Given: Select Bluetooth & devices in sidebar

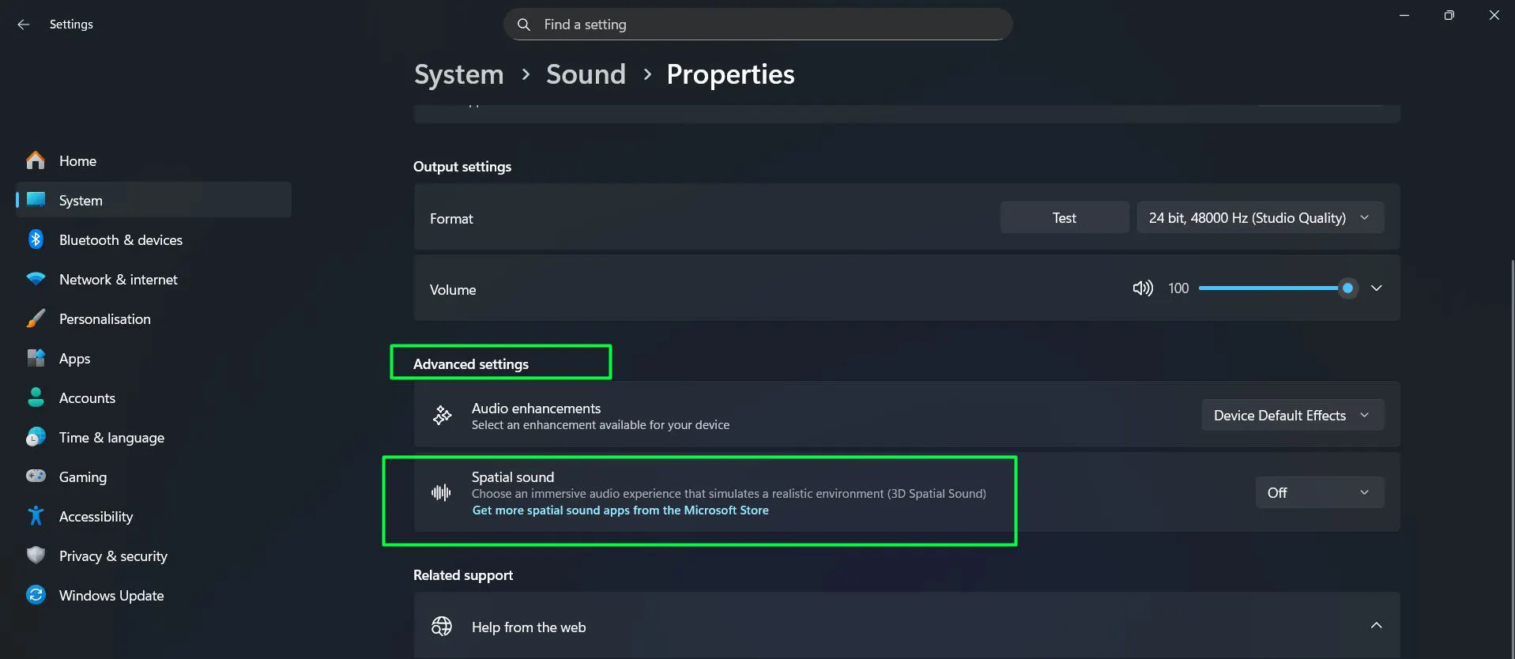Looking at the screenshot, I should [x=153, y=239].
